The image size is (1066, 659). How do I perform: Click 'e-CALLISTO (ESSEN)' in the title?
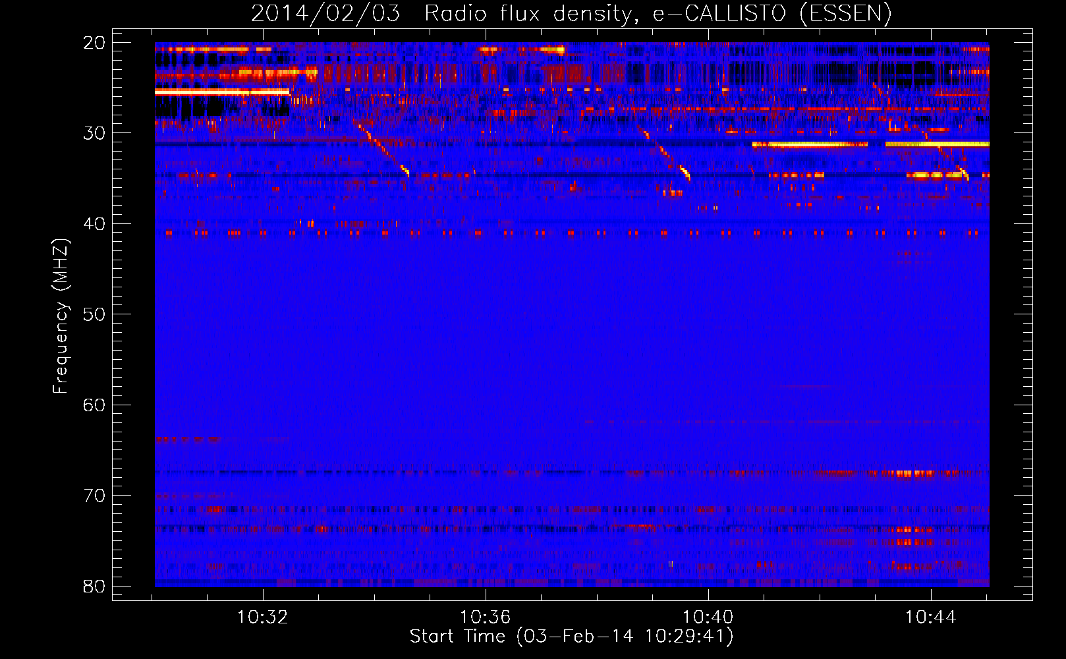pos(772,14)
